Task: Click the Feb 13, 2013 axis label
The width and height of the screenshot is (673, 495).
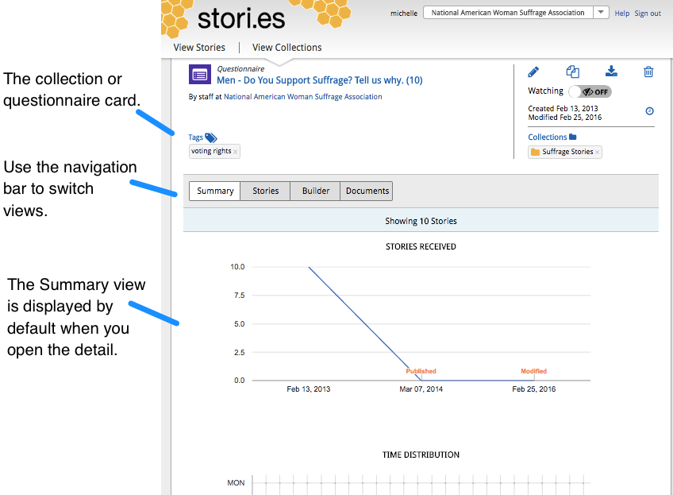Action: point(308,389)
